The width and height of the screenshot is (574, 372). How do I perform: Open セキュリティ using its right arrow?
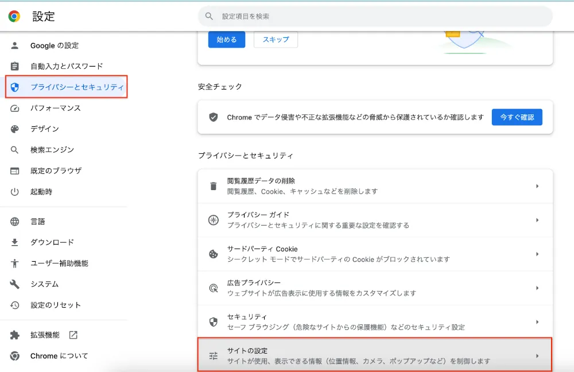[537, 322]
